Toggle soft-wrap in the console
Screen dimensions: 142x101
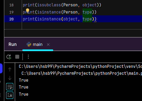pyautogui.click(x=10, y=87)
